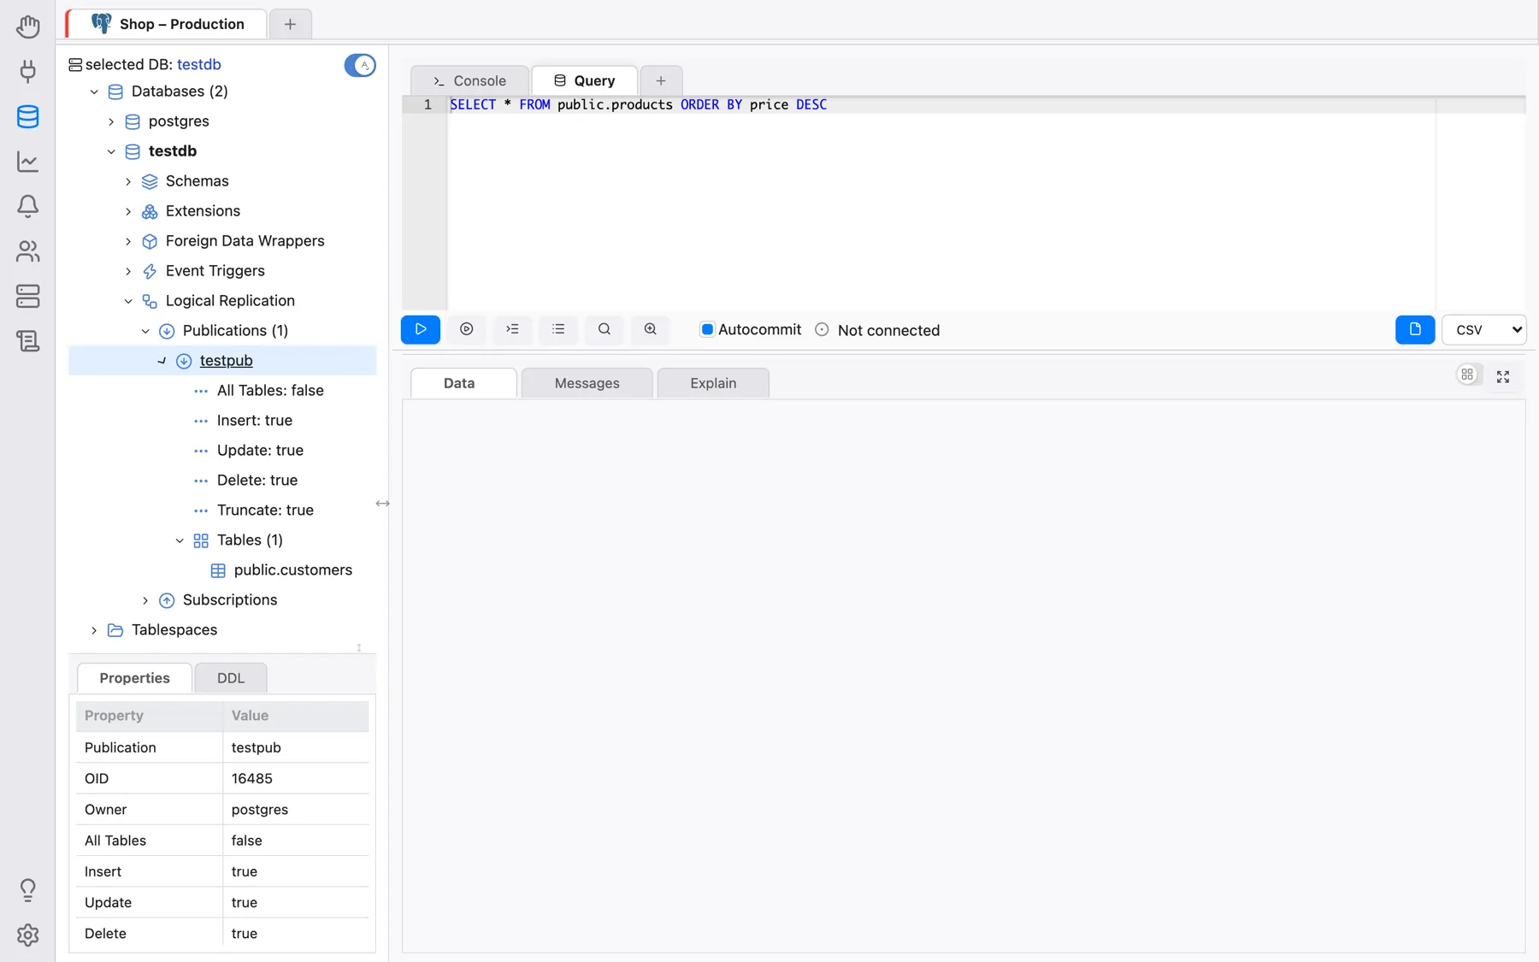Viewport: 1539px width, 962px height.
Task: Click the lightbulb tips icon
Action: 27,890
